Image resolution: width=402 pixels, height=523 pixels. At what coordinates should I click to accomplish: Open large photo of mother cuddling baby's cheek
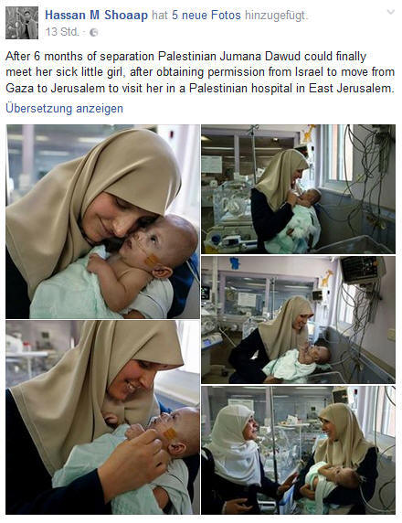tap(102, 221)
